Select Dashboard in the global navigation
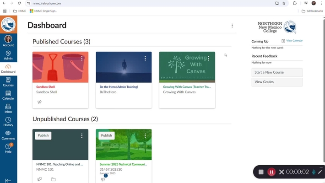This screenshot has width=325, height=183. point(8,69)
